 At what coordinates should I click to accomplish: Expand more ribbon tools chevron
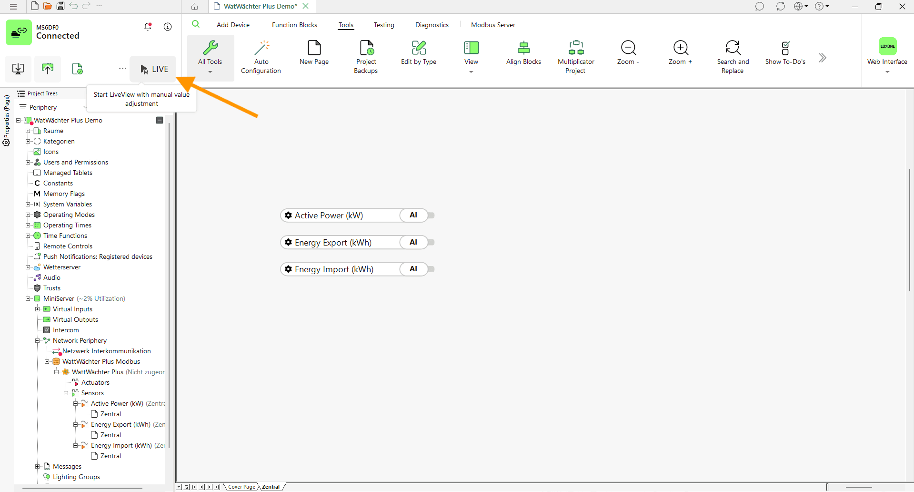click(823, 58)
